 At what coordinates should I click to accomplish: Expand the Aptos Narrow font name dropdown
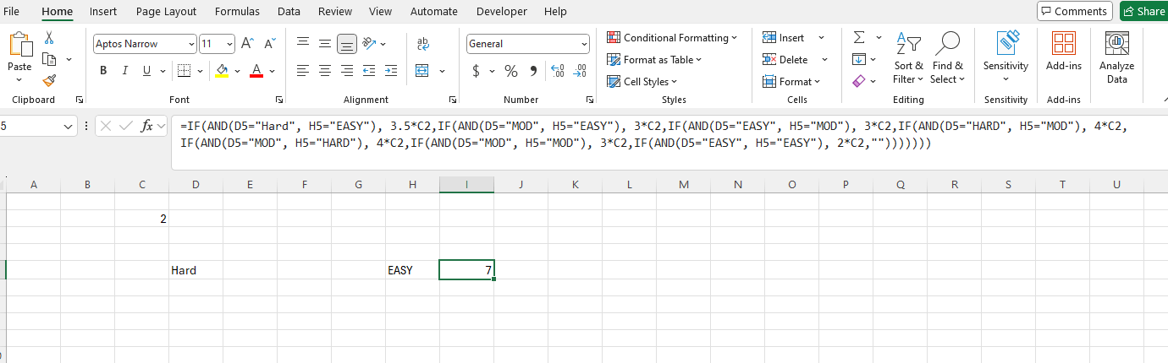click(191, 44)
